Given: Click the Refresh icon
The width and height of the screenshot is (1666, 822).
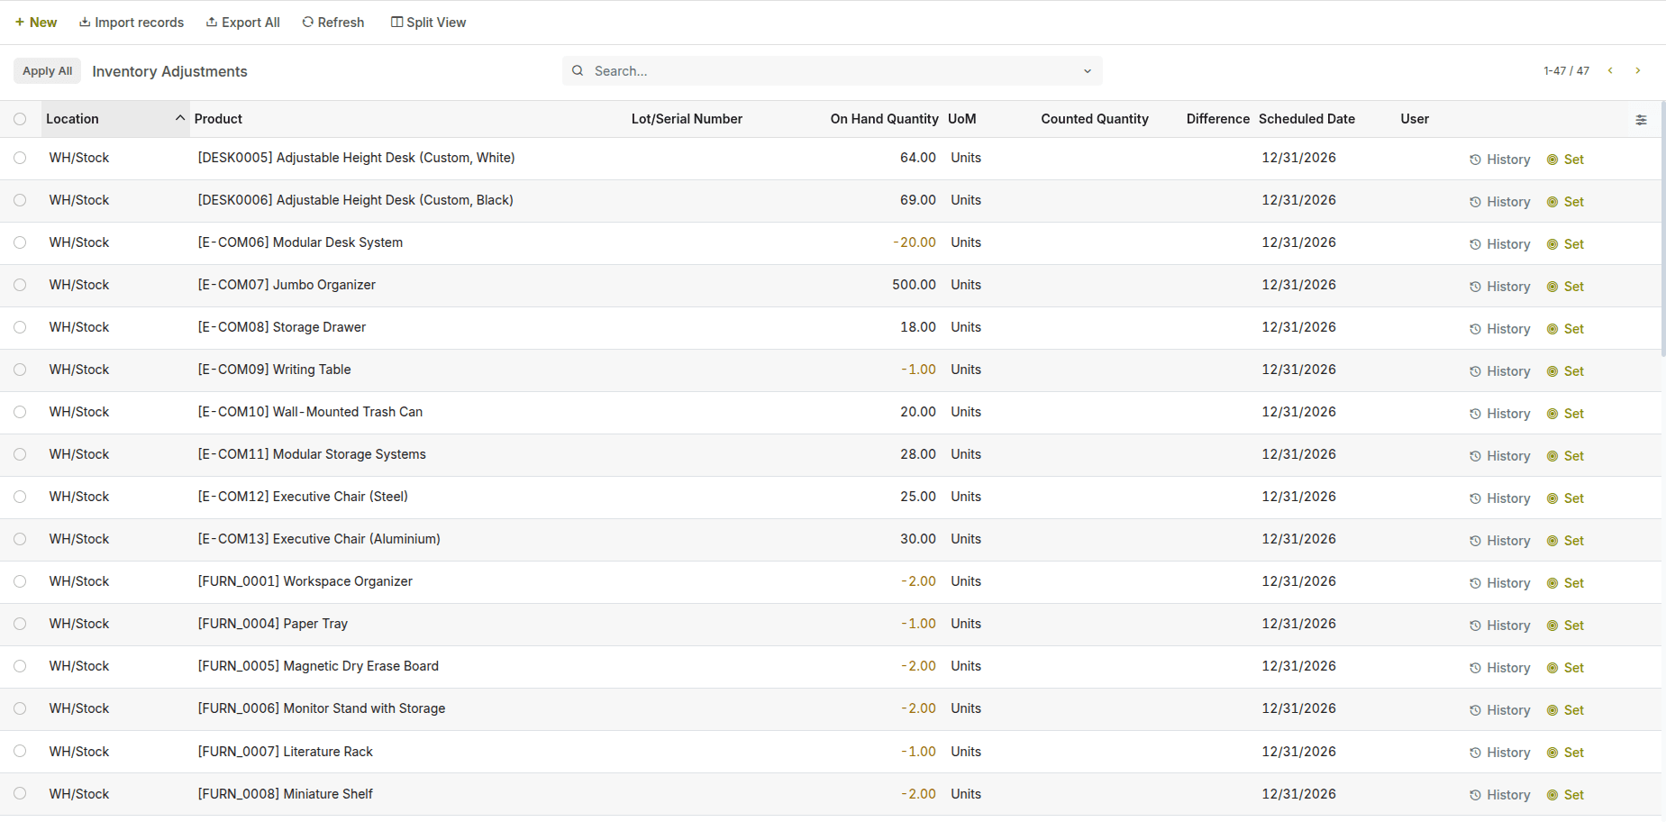Looking at the screenshot, I should [x=308, y=22].
